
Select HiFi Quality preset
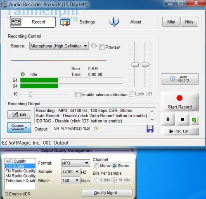(20, 161)
